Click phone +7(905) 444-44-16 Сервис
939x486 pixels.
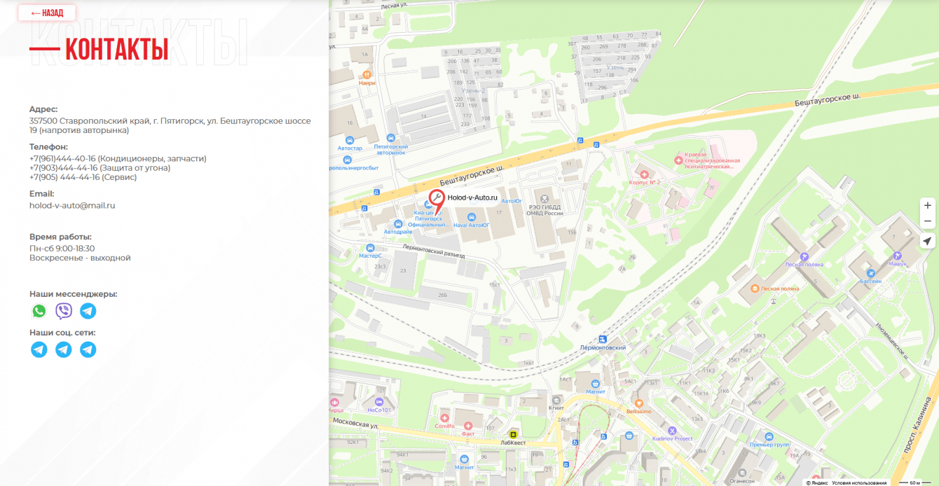83,177
